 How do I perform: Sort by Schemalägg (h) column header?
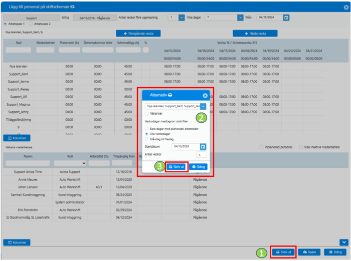[x=128, y=43]
